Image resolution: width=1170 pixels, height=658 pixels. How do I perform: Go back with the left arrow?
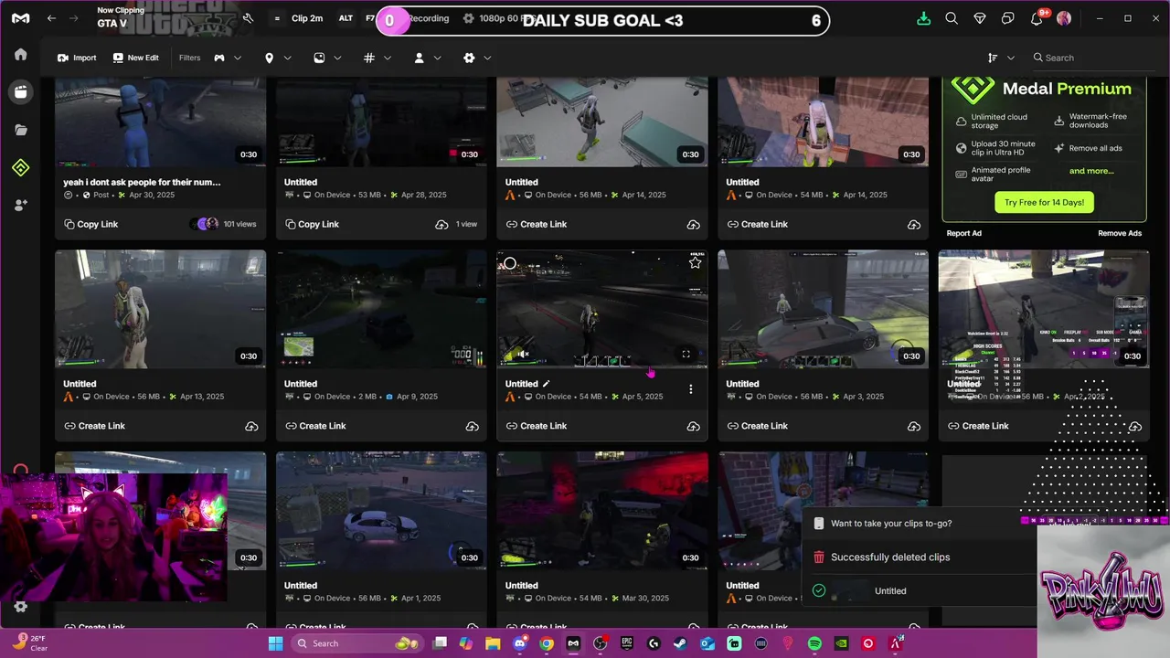click(51, 18)
